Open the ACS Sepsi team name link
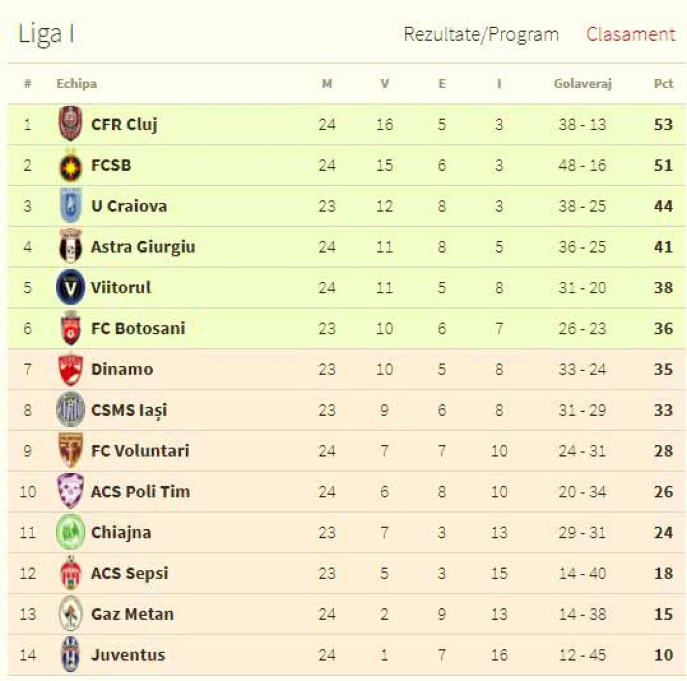Screen dimensions: 687x681 [129, 573]
